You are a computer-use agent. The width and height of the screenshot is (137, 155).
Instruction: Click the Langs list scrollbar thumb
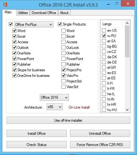(x=127, y=41)
